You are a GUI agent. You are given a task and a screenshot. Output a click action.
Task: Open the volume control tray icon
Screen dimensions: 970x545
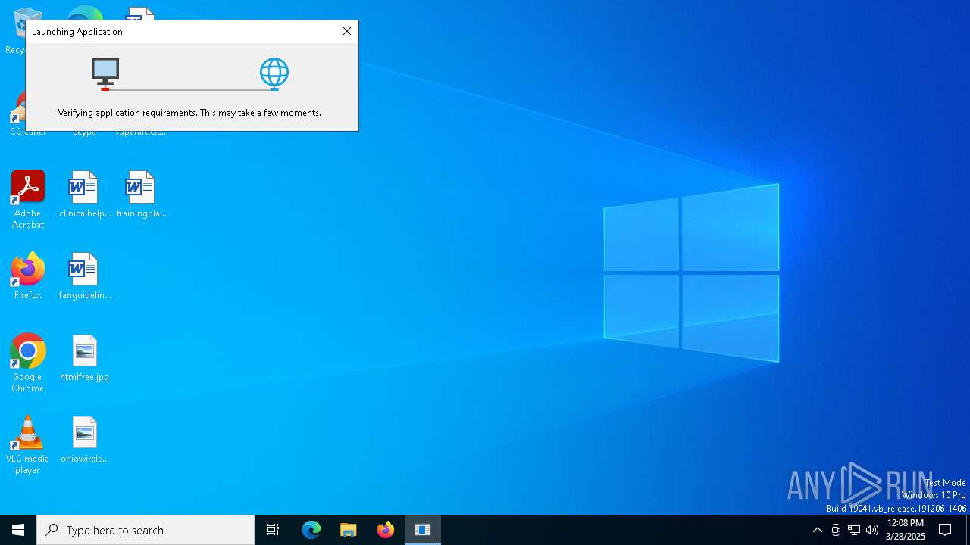tap(872, 530)
